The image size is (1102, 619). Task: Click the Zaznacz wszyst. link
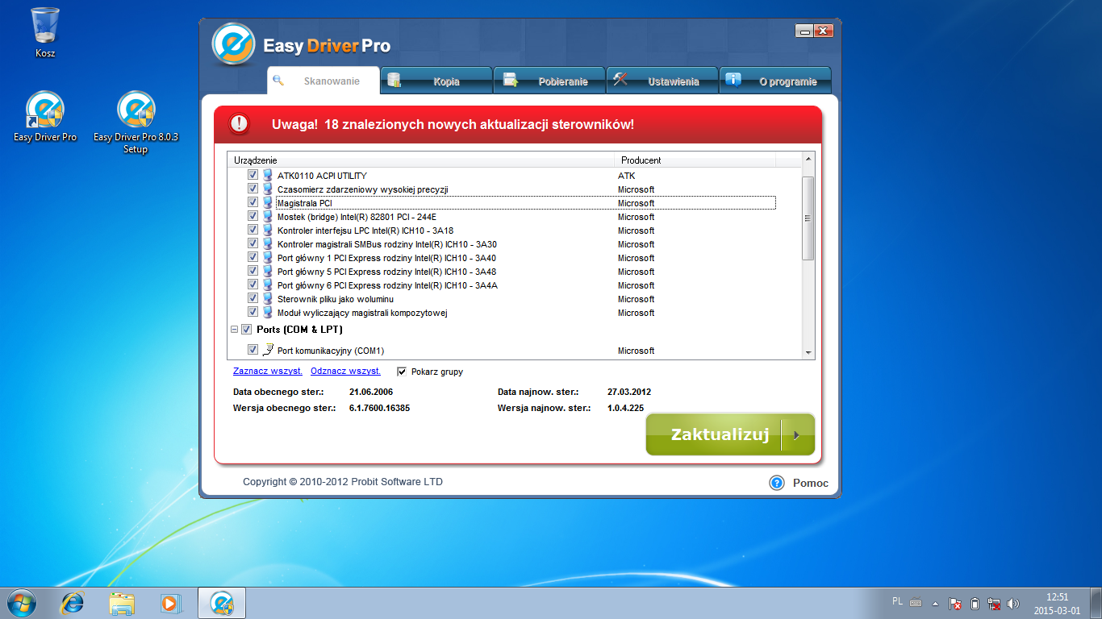268,372
